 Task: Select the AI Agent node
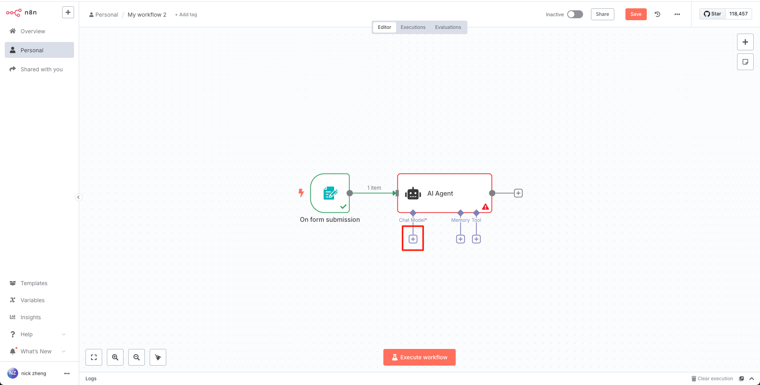(445, 193)
